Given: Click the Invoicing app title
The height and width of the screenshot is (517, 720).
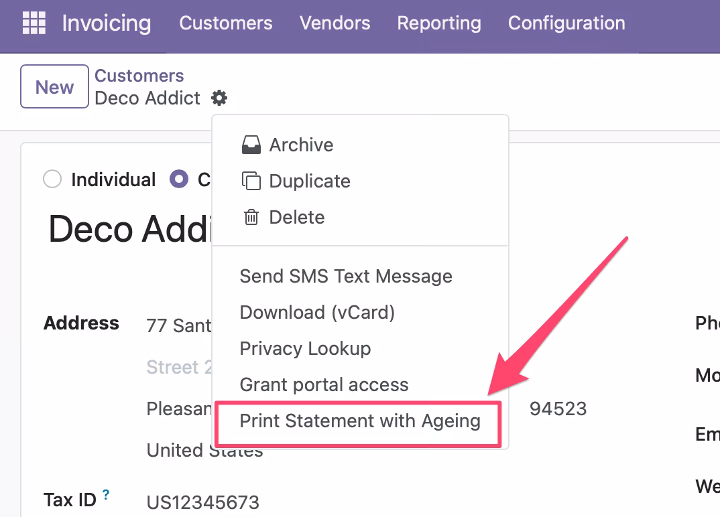Looking at the screenshot, I should click(x=107, y=23).
